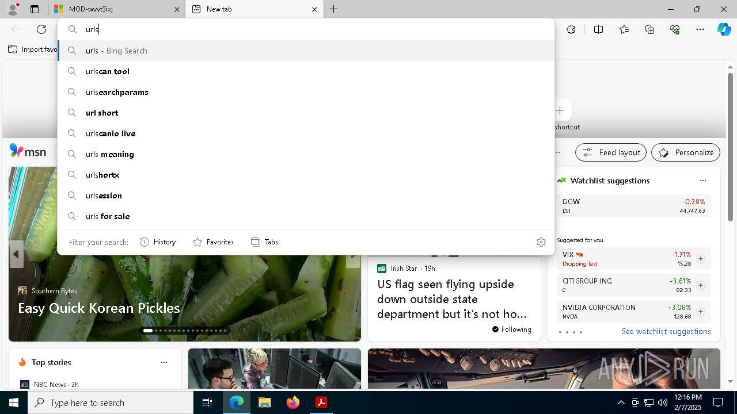The image size is (737, 414).
Task: Close the MOD-wvvt3ixj tab
Action: tap(177, 9)
